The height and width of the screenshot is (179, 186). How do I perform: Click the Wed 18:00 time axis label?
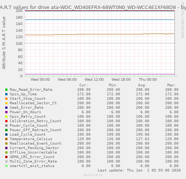pos(121,80)
